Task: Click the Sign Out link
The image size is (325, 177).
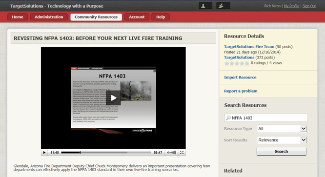Action: pos(309,6)
